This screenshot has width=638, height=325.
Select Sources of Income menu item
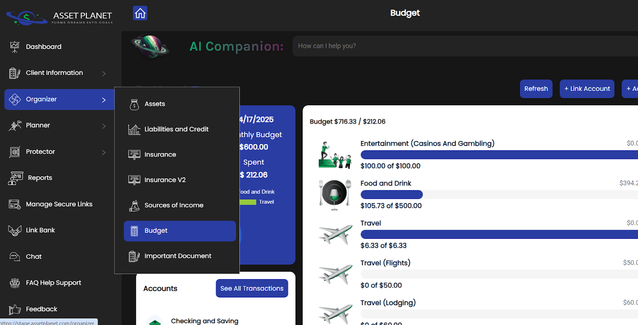click(173, 205)
